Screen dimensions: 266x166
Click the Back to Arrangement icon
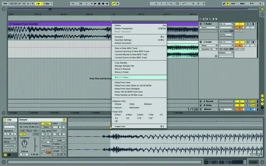[118, 4]
